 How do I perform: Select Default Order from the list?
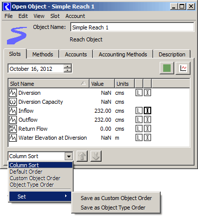(x=26, y=172)
